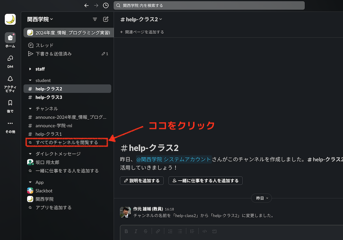The width and height of the screenshot is (343, 240).
Task: Select the Bold formatting icon
Action: point(126,231)
